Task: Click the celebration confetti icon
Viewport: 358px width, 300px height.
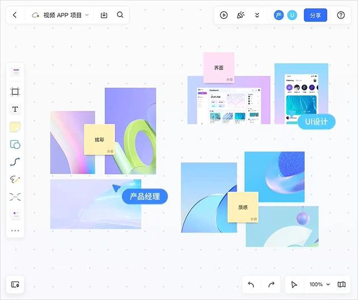Action: pos(241,15)
